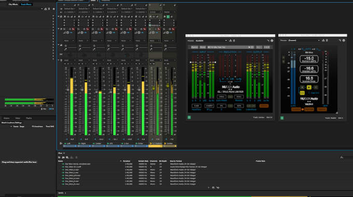Screen dimensions: 353x197
Task: Click Store in the ISL limiter toolbar
Action: [x=203, y=47]
